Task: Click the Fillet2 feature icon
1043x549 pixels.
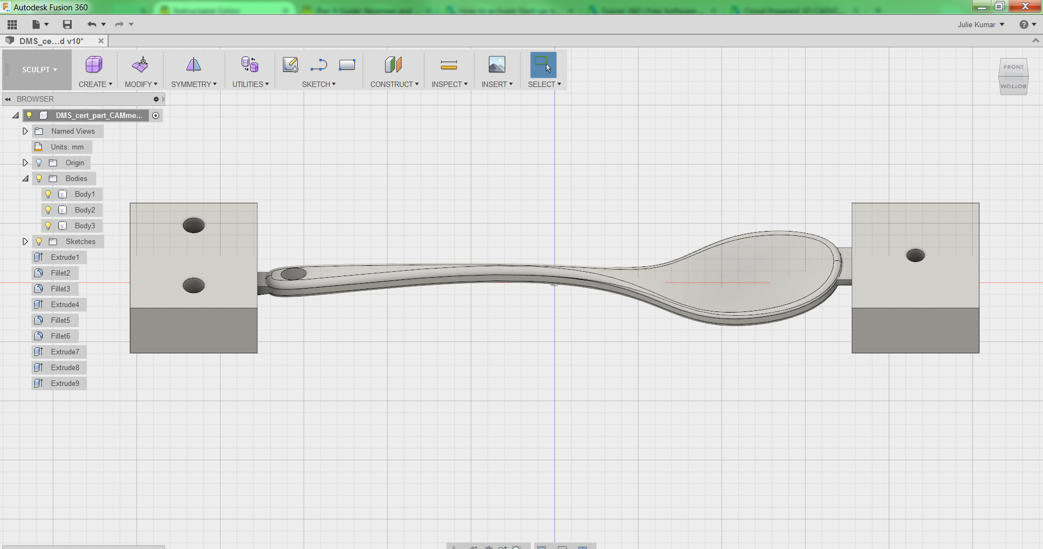Action: 39,273
